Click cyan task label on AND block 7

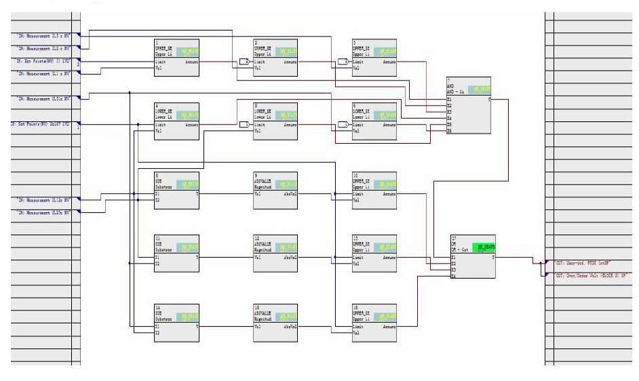click(479, 89)
